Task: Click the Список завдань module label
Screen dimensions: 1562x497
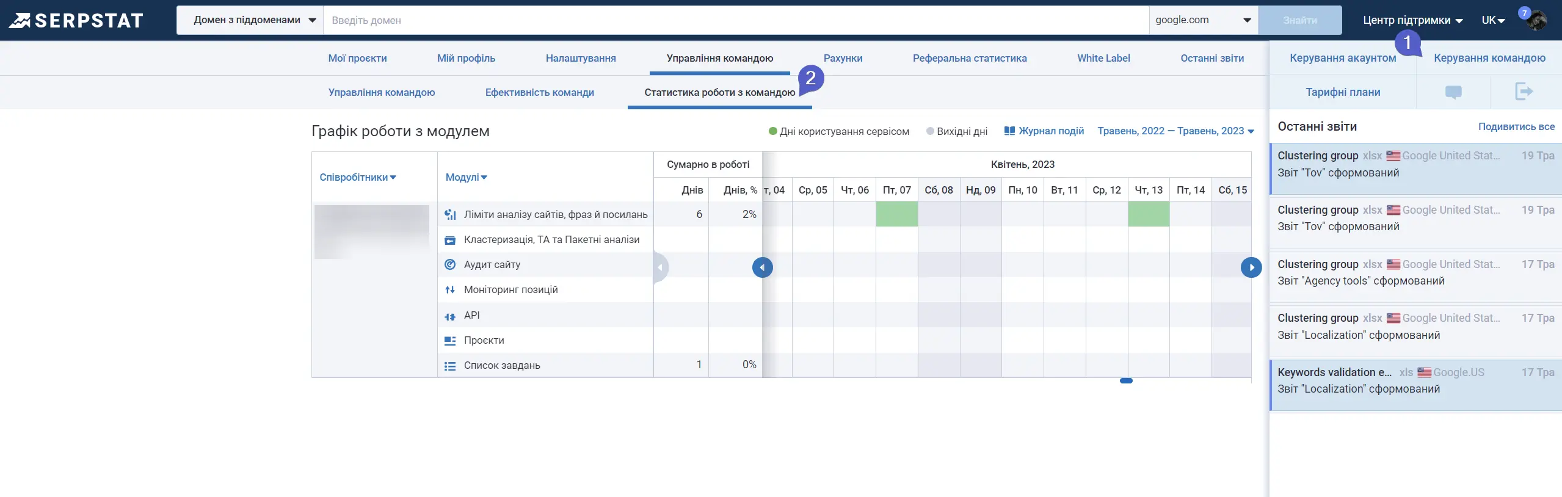Action: click(x=502, y=366)
